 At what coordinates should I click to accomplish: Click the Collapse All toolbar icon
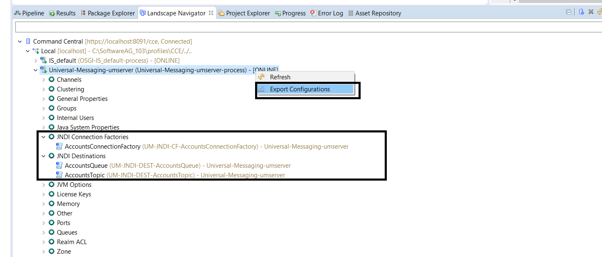click(568, 12)
